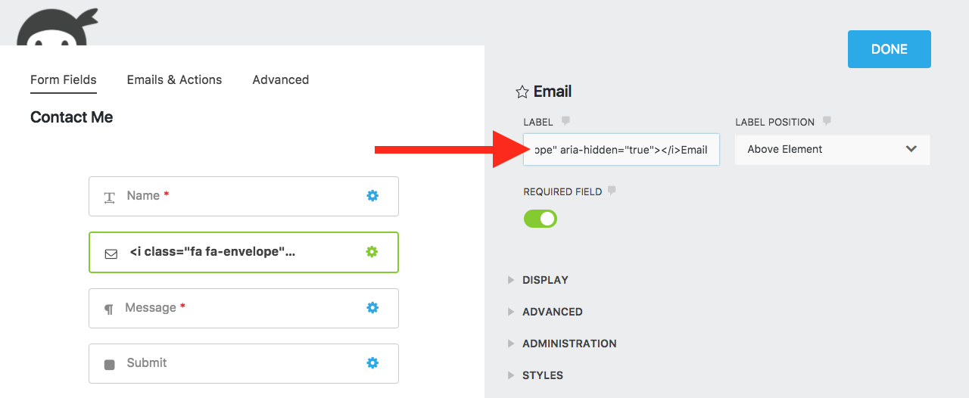Image resolution: width=969 pixels, height=398 pixels.
Task: Open settings gear for Message field
Action: coord(372,308)
